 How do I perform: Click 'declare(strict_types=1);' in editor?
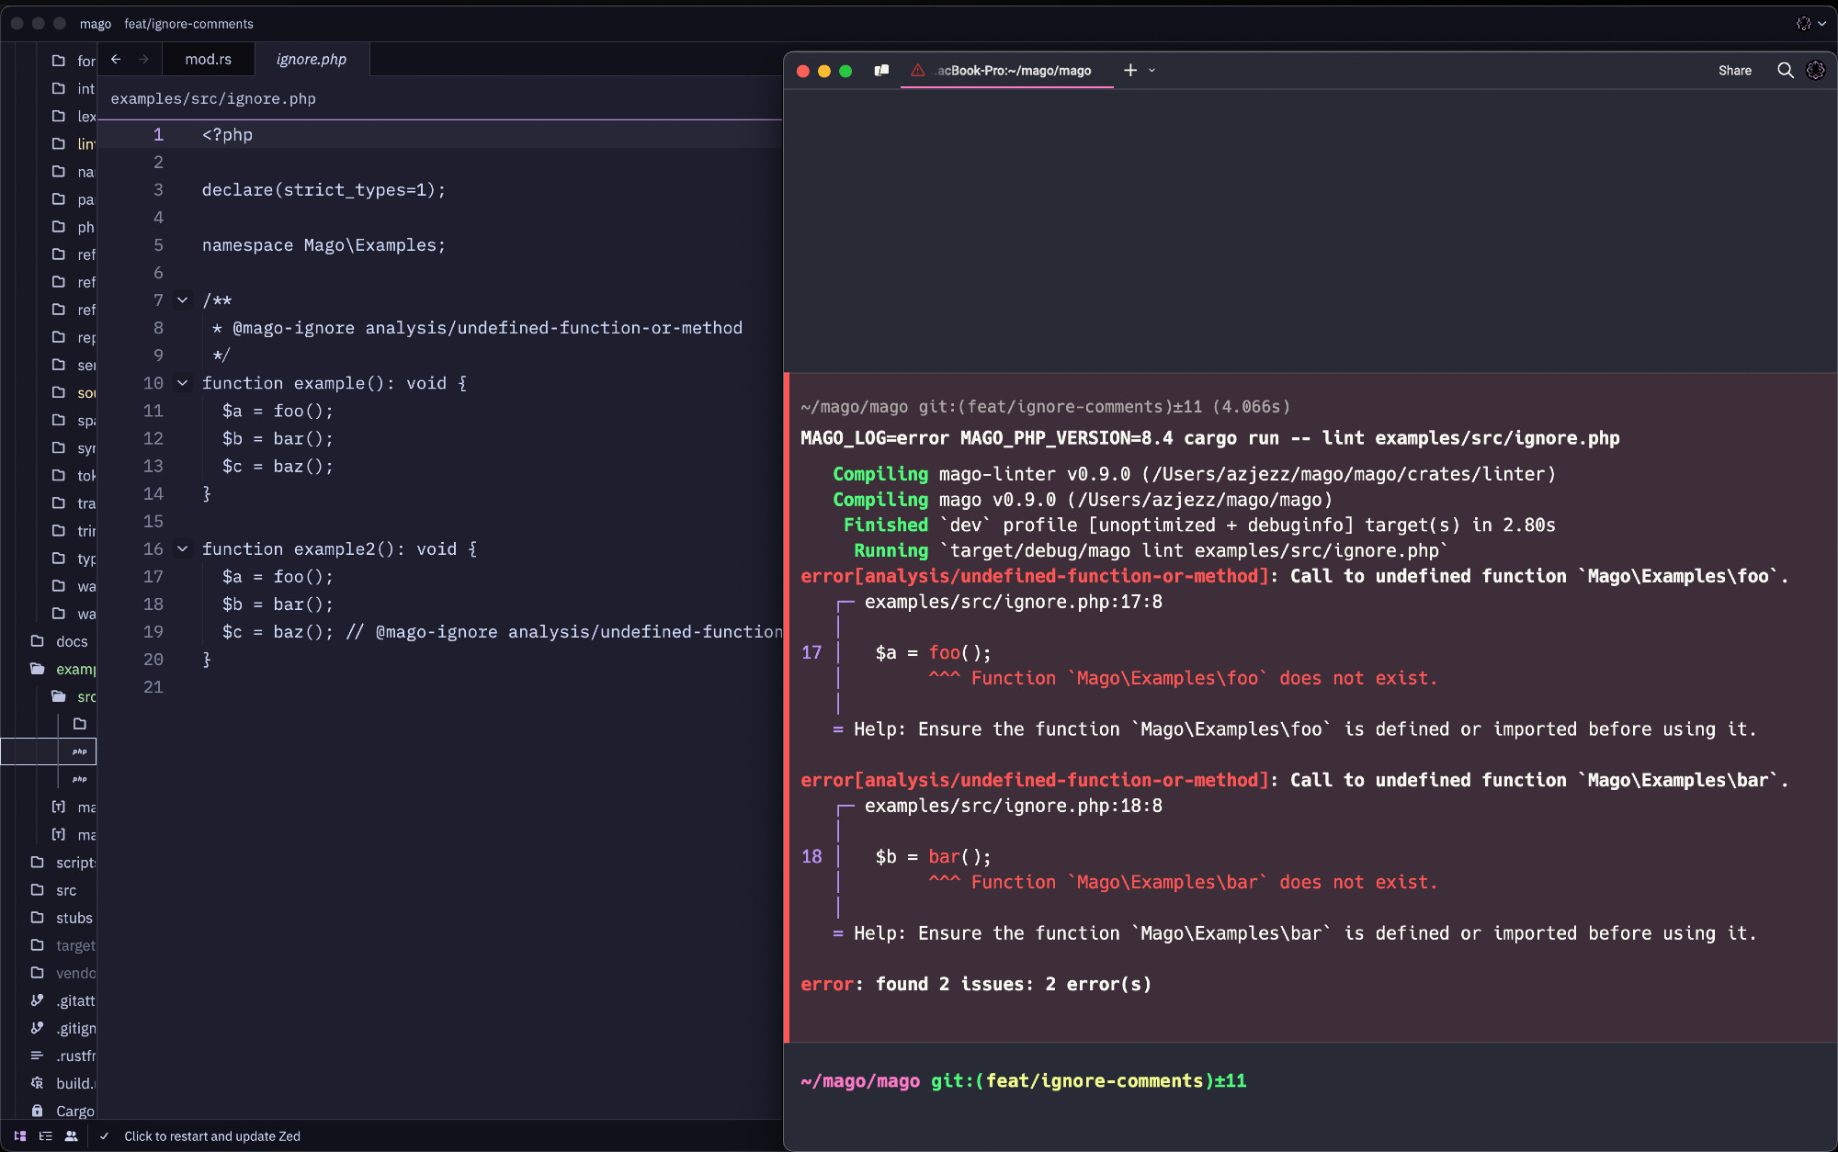point(323,190)
